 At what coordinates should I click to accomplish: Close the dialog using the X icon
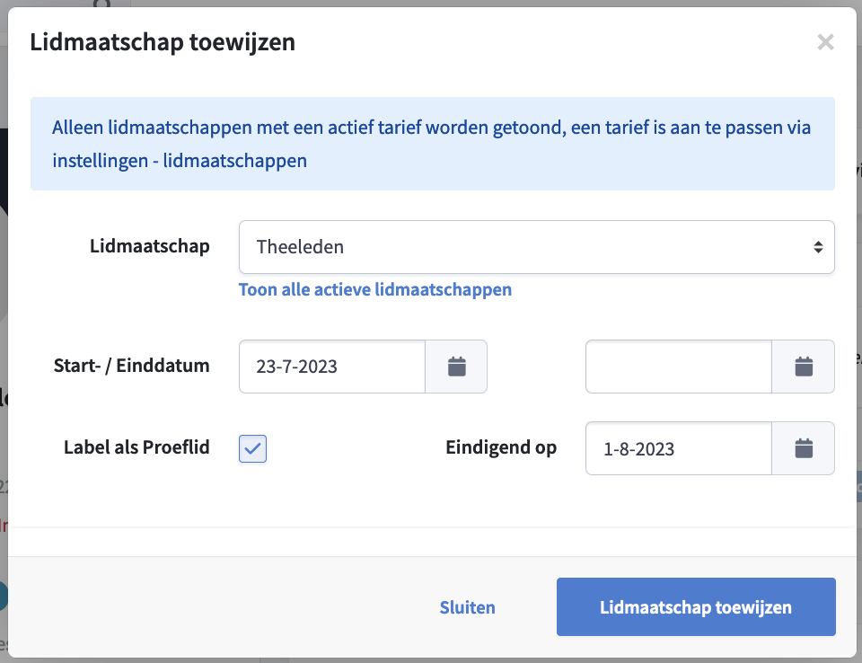click(825, 42)
